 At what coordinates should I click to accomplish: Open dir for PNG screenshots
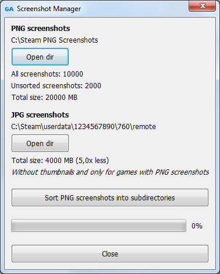pyautogui.click(x=40, y=57)
